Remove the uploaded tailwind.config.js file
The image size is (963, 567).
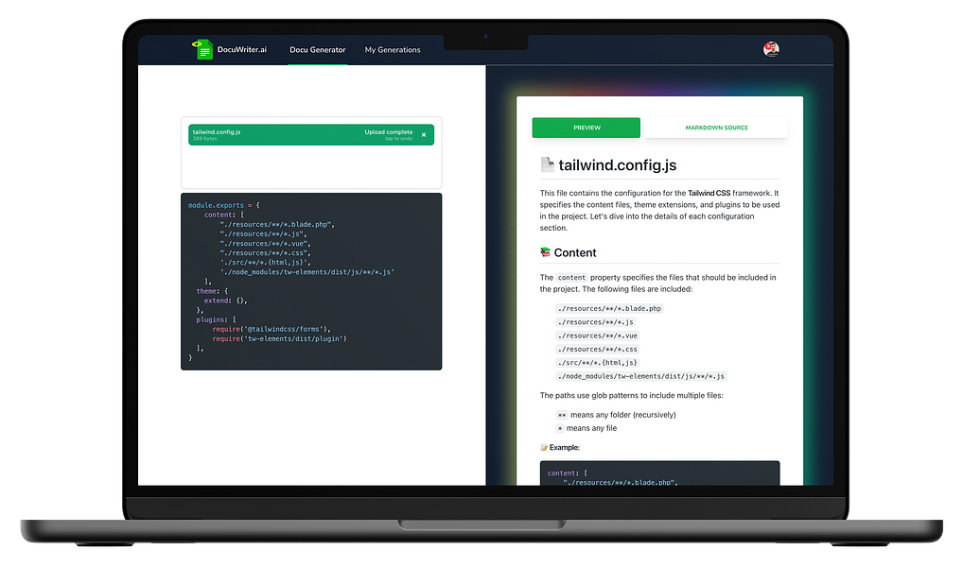pos(424,134)
